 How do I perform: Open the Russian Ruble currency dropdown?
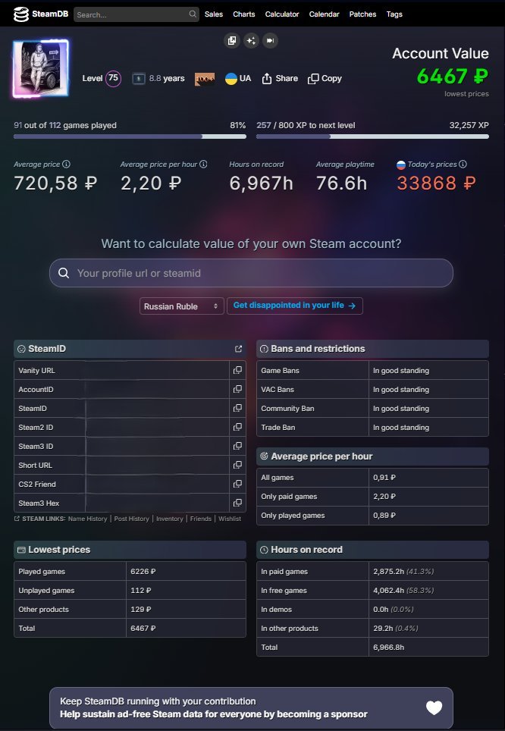pos(181,306)
